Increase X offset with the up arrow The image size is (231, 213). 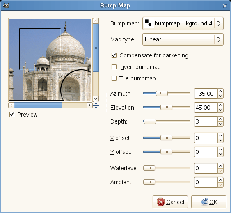(220, 135)
